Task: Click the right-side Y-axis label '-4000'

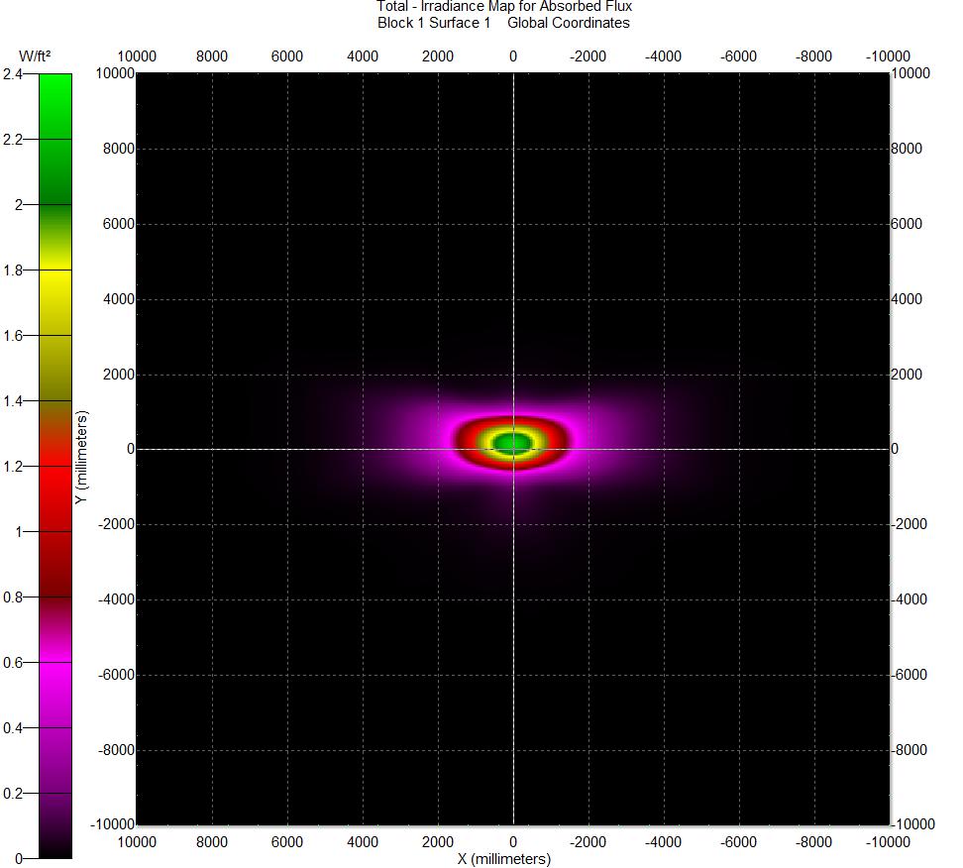Action: 914,599
